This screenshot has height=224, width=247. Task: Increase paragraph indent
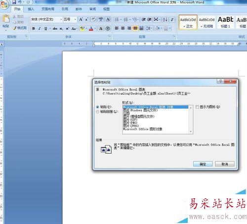tap(149, 19)
